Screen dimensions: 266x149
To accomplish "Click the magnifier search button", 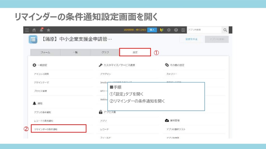I will [x=225, y=30].
